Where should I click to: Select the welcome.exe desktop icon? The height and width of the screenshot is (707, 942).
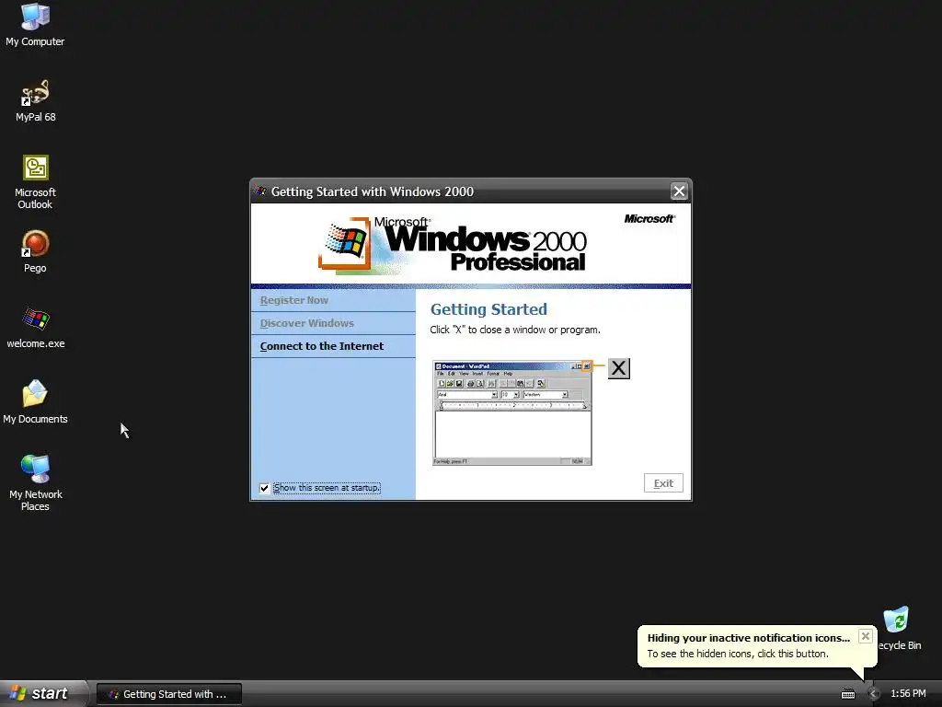coord(36,327)
